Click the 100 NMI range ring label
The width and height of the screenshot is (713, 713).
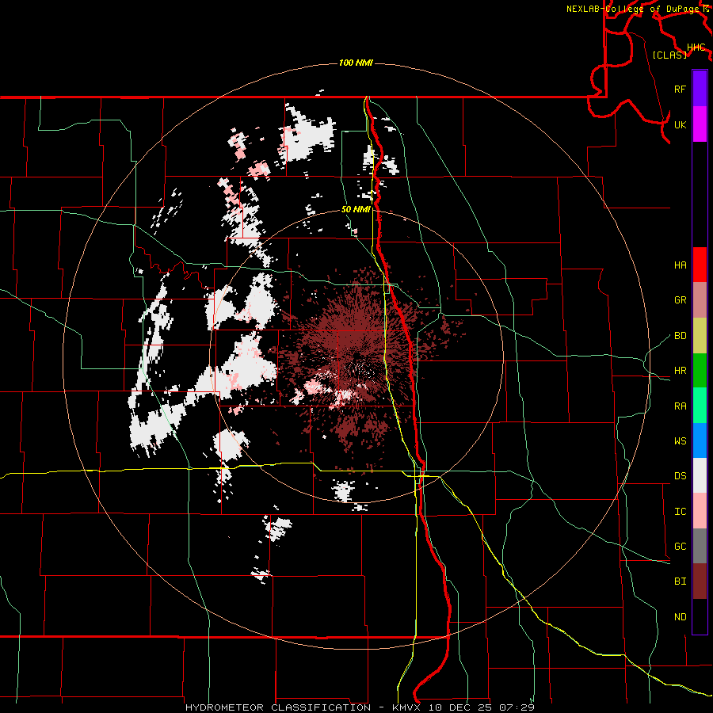tap(356, 63)
